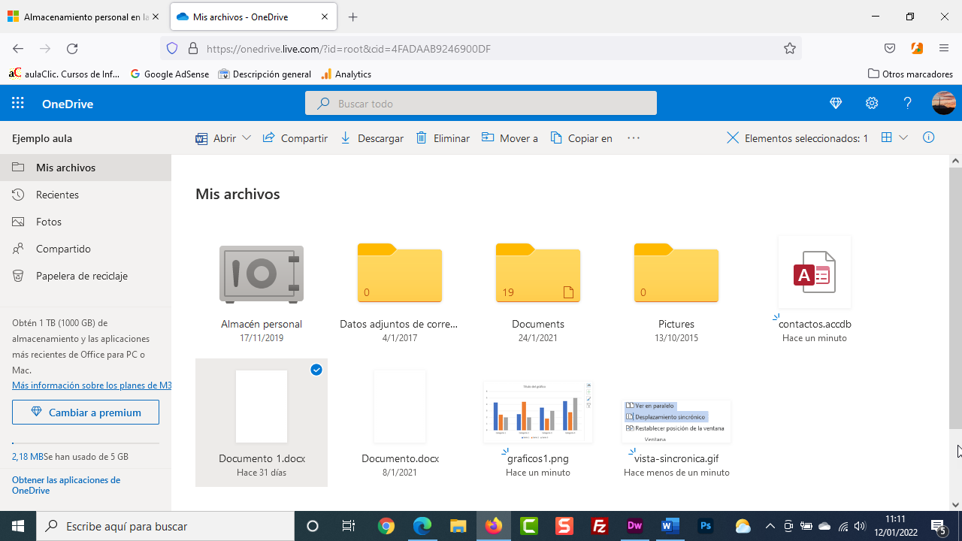Screen dimensions: 962x541
Task: Open the more commands ellipsis menu
Action: pos(633,138)
